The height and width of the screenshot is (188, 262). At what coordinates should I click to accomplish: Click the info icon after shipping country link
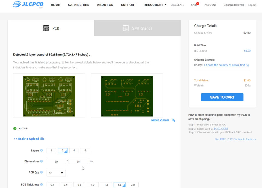(x=247, y=65)
